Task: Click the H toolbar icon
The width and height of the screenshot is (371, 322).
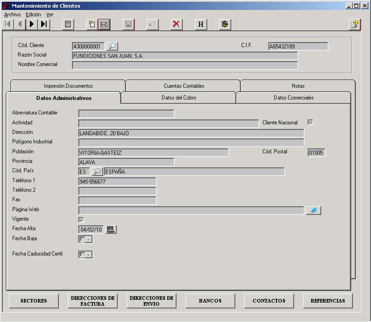Action: (x=201, y=24)
